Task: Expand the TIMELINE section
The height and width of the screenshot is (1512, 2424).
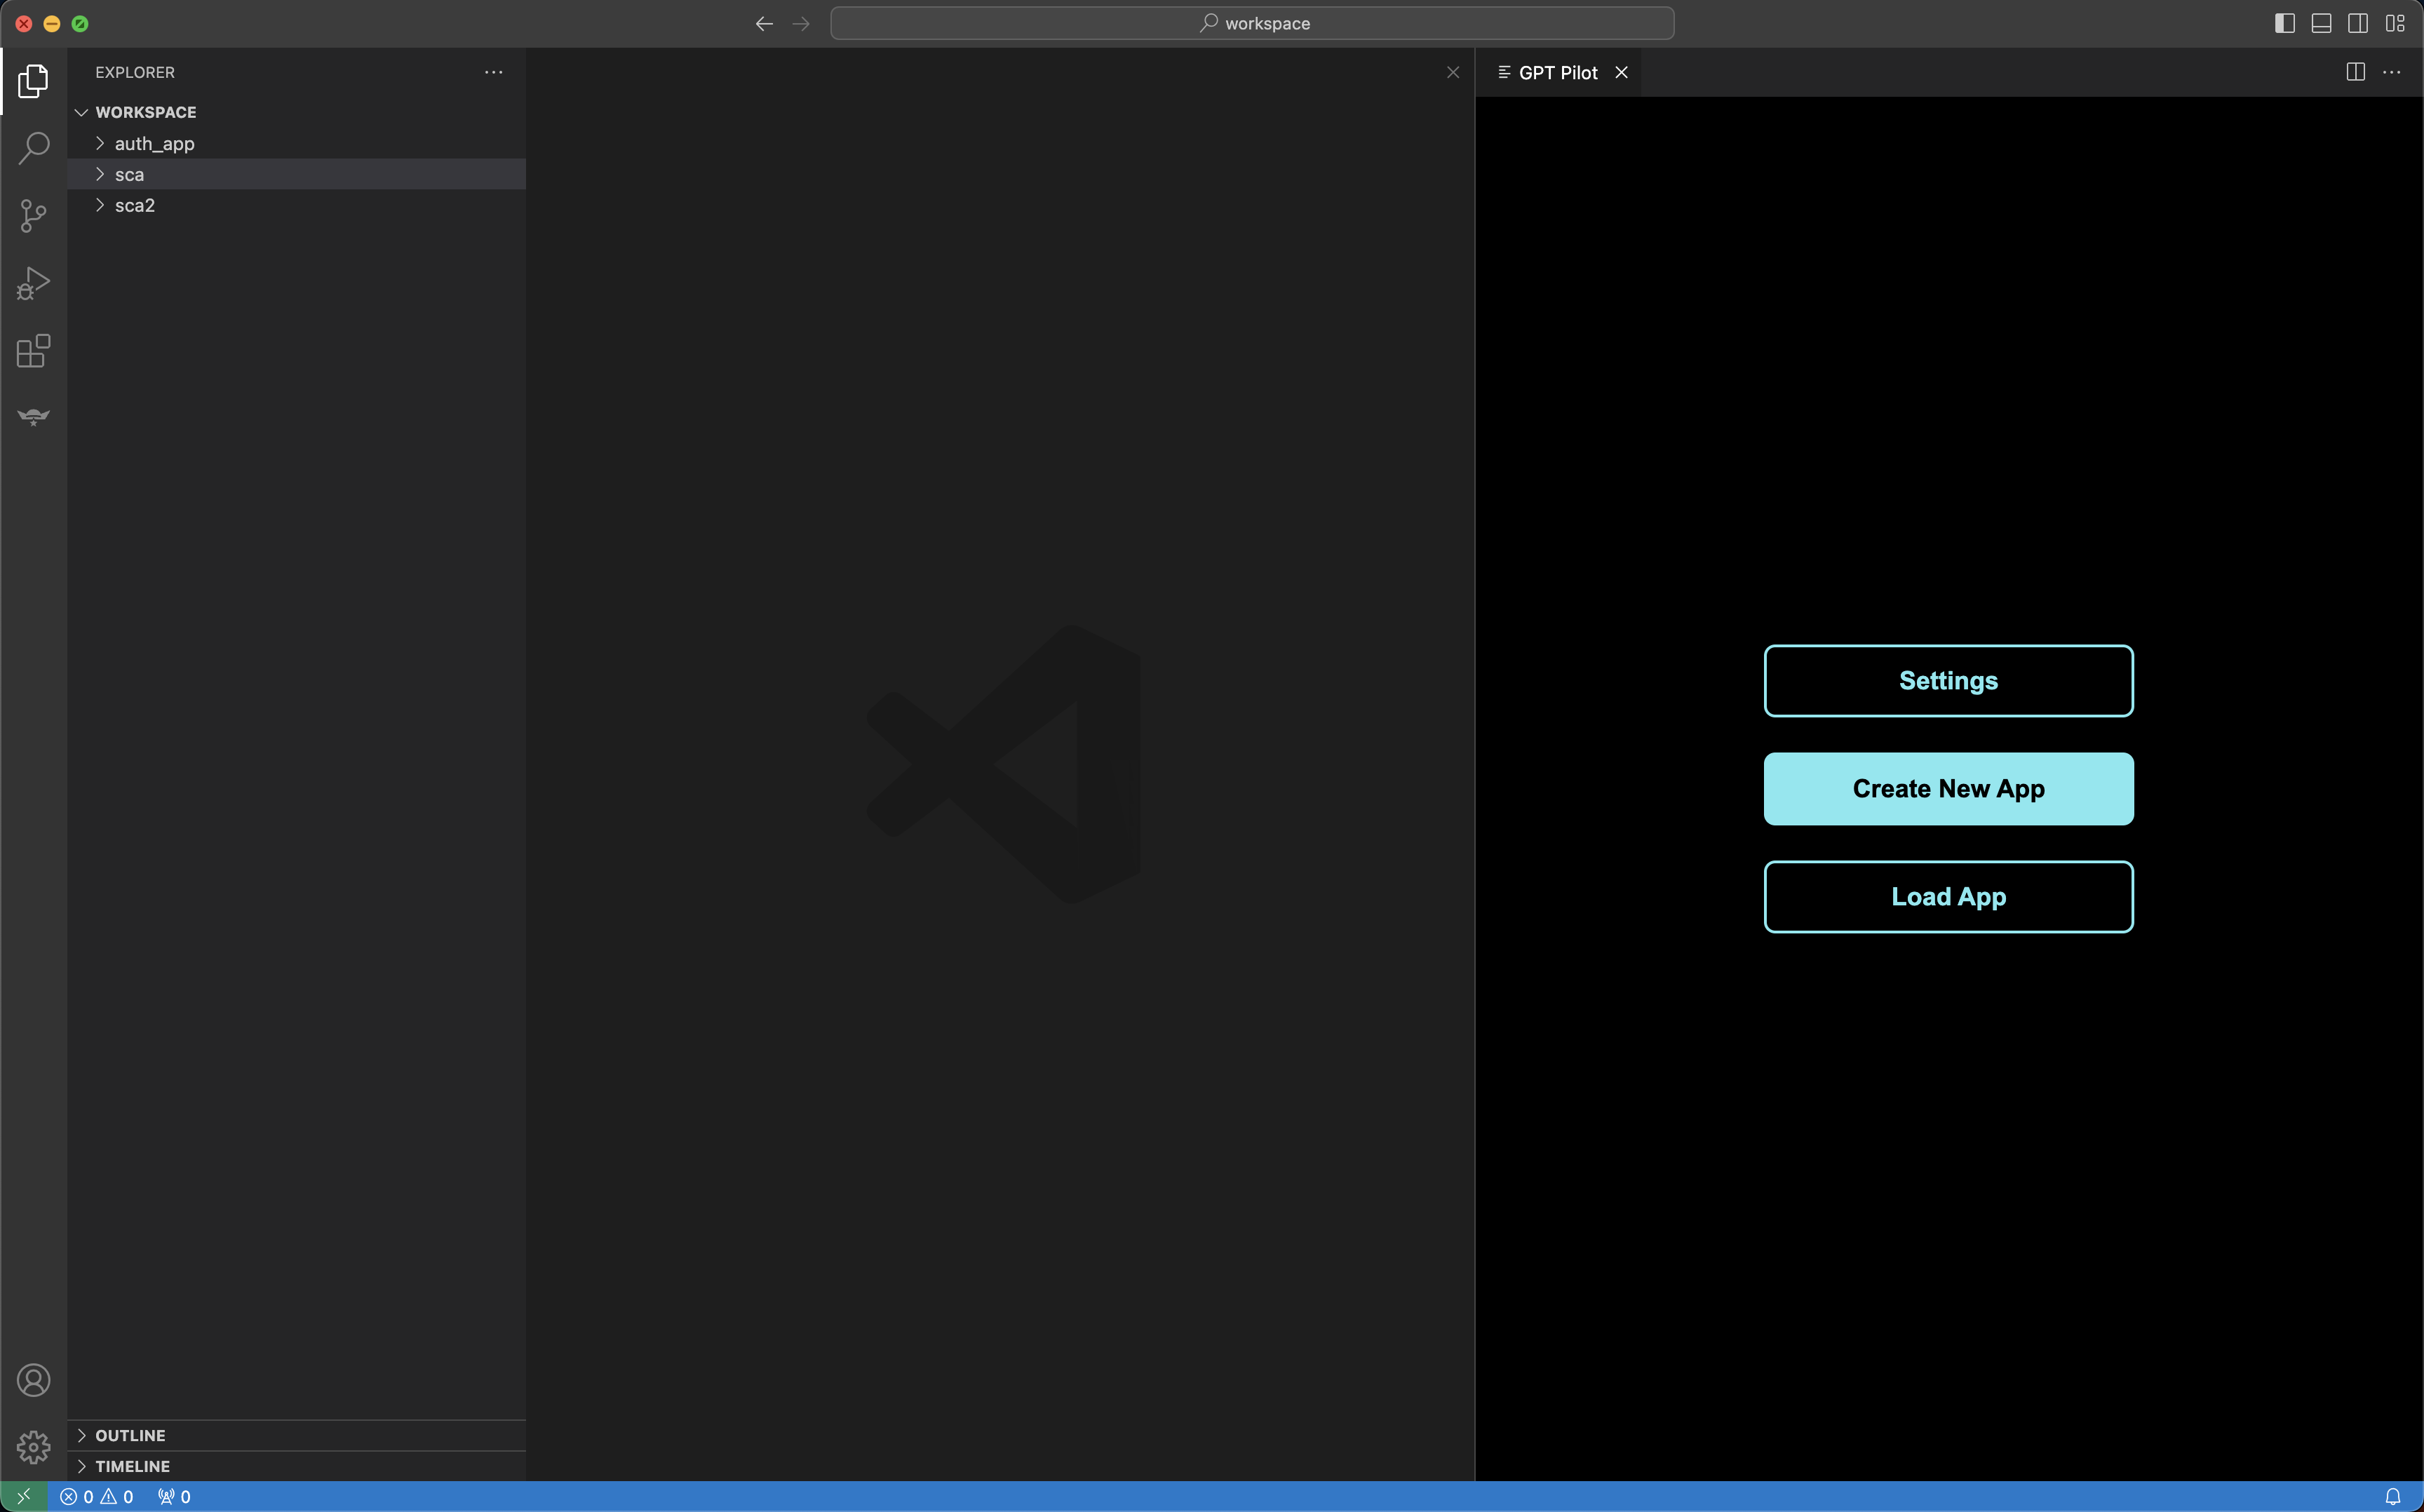Action: [132, 1466]
